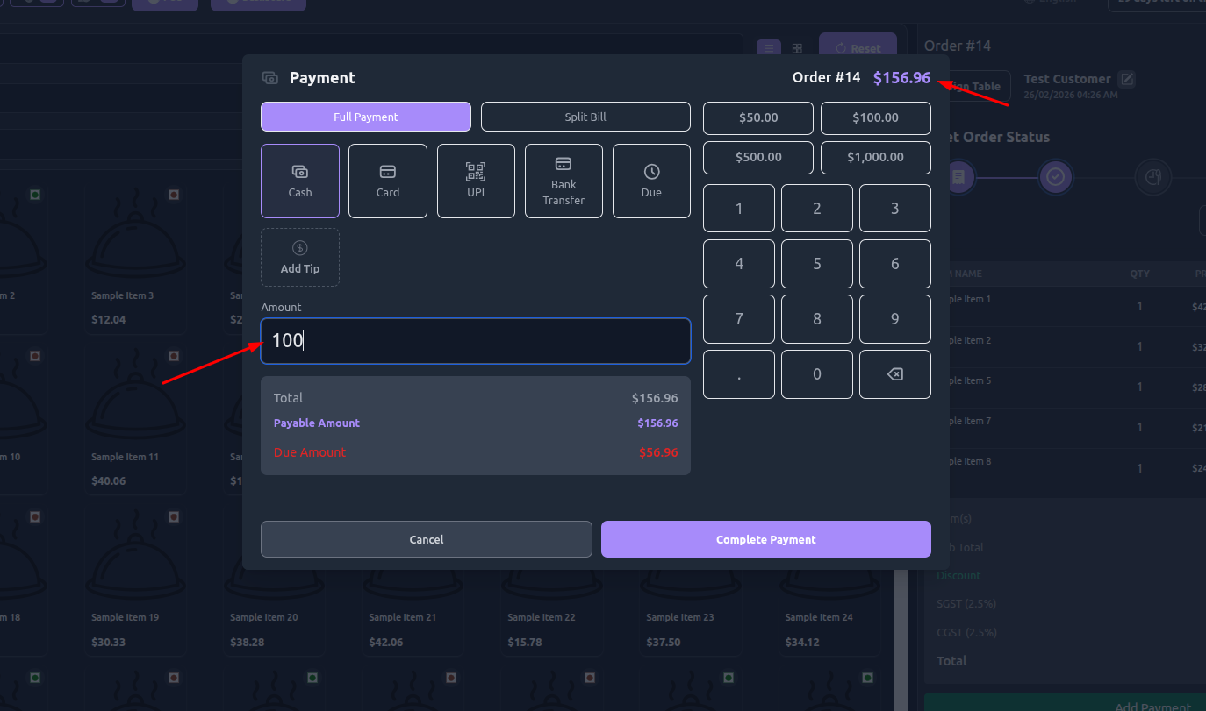Tap keypad digit 8

(x=817, y=319)
